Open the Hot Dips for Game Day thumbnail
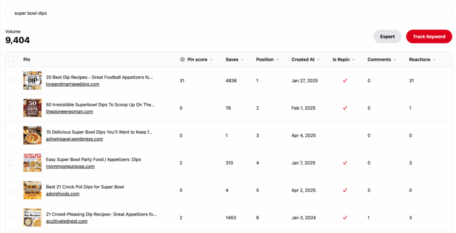 (x=32, y=163)
